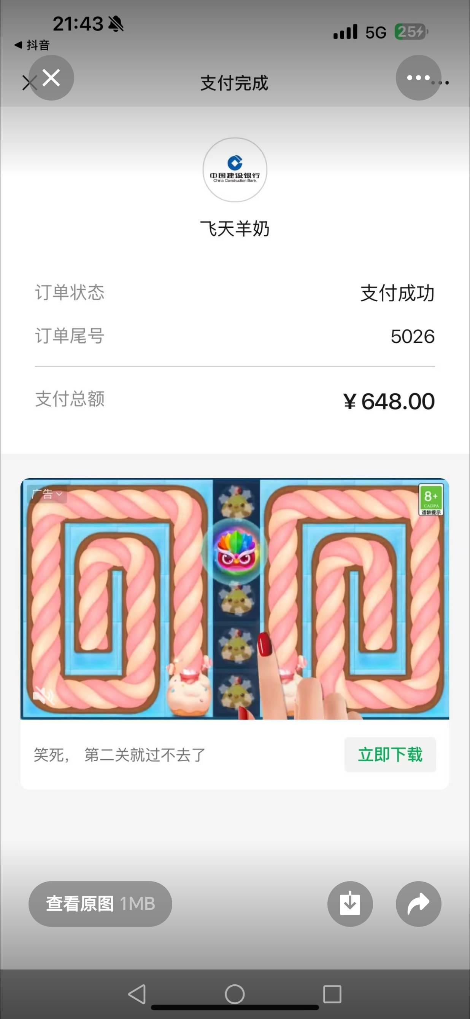Return to 抖音 via back link
Screen dimensions: 470x1019
(32, 45)
